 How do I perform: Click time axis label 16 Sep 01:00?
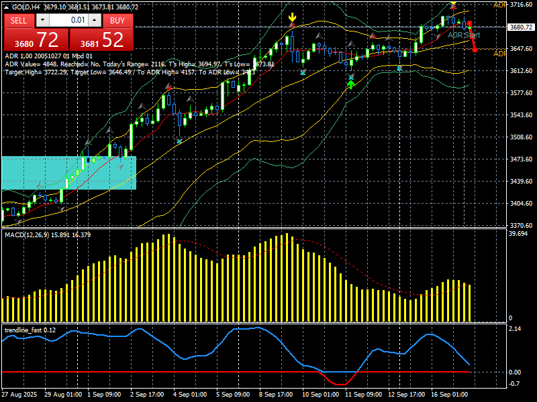point(449,395)
